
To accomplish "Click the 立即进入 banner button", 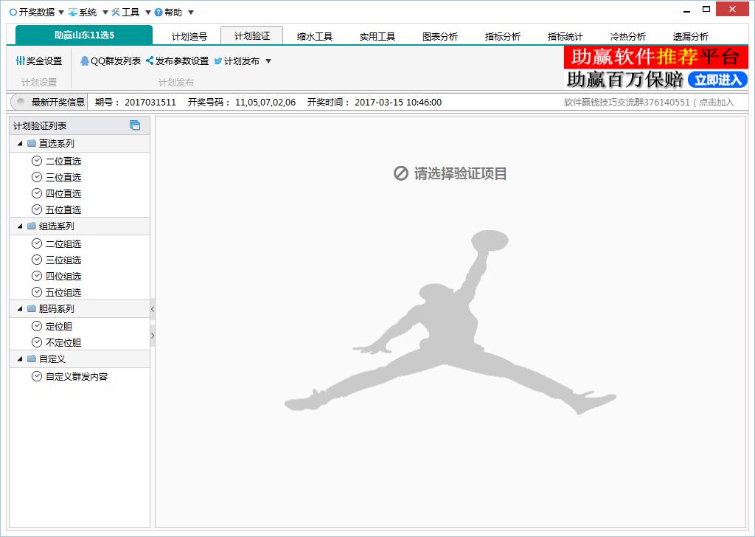I will pos(717,80).
